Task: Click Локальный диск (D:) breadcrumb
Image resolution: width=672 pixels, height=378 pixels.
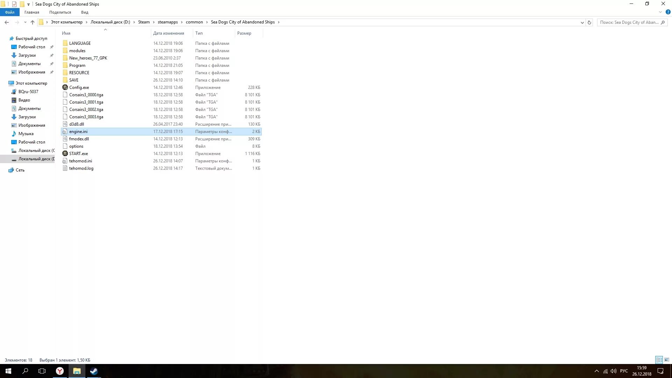Action: tap(110, 22)
